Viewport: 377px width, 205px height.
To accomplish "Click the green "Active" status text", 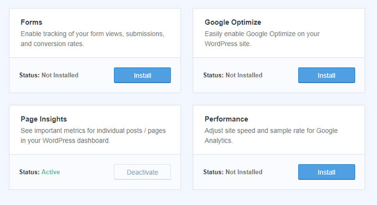I will click(x=50, y=172).
